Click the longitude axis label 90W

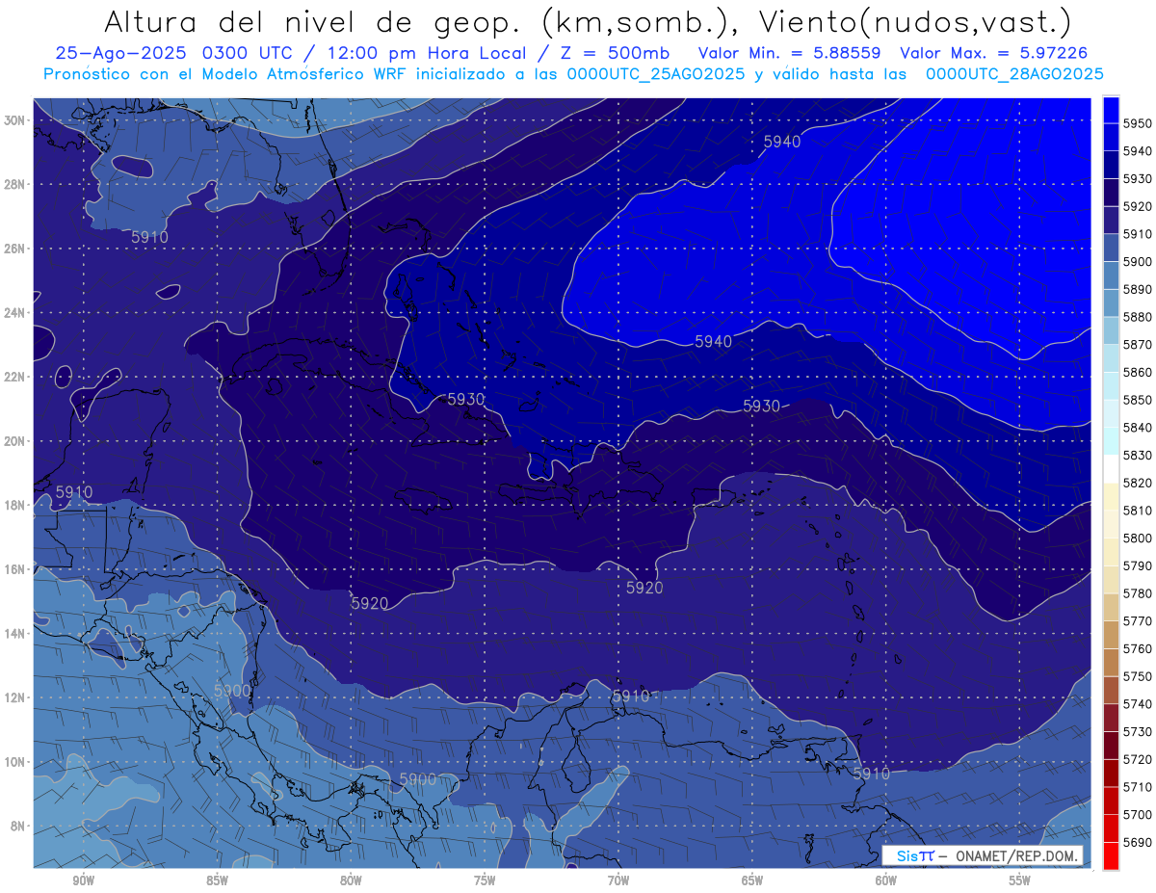pyautogui.click(x=83, y=880)
